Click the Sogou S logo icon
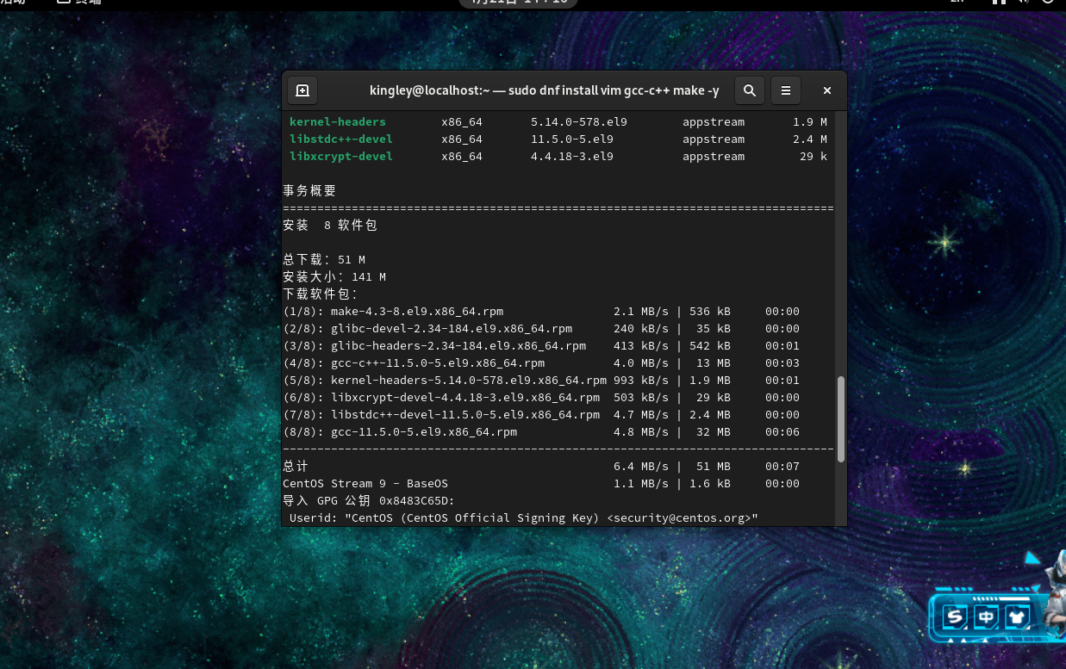The height and width of the screenshot is (669, 1066). tap(954, 616)
